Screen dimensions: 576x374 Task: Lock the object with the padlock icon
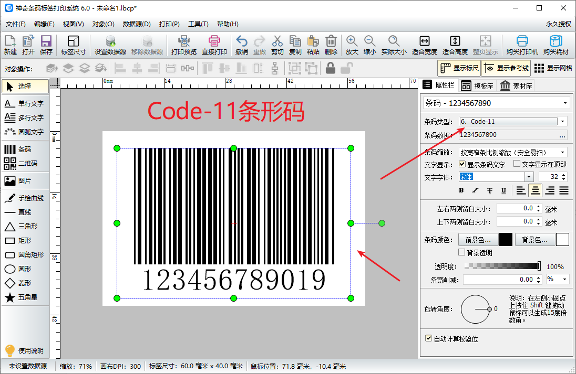[x=330, y=68]
